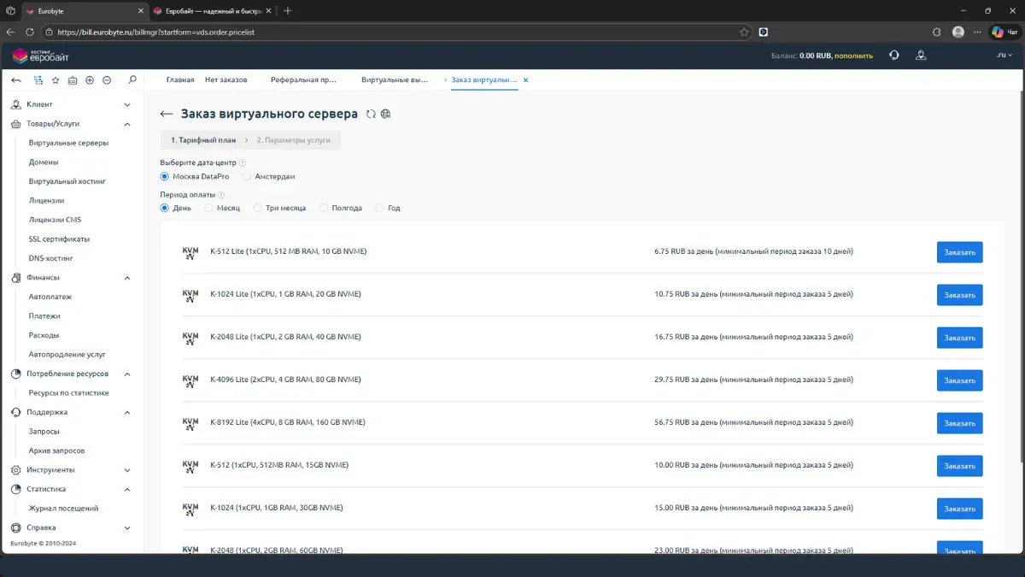The height and width of the screenshot is (577, 1025).
Task: Click the collapse-all minus icon in sidebar toolbar
Action: pyautogui.click(x=107, y=80)
